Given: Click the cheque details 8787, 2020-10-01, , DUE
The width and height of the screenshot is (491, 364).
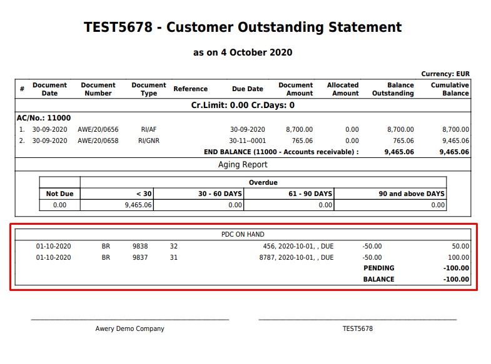Looking at the screenshot, I should click(296, 257).
